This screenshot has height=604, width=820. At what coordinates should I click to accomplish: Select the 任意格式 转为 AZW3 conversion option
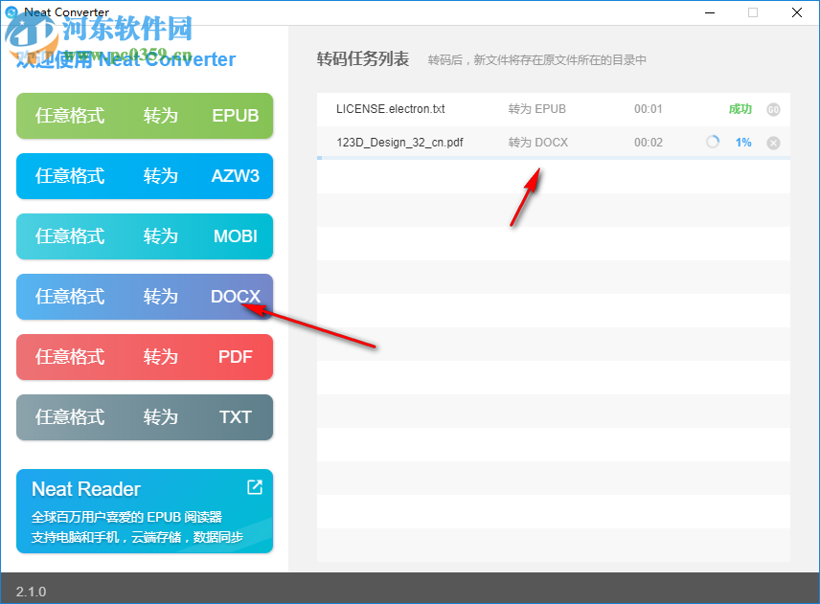pos(144,176)
